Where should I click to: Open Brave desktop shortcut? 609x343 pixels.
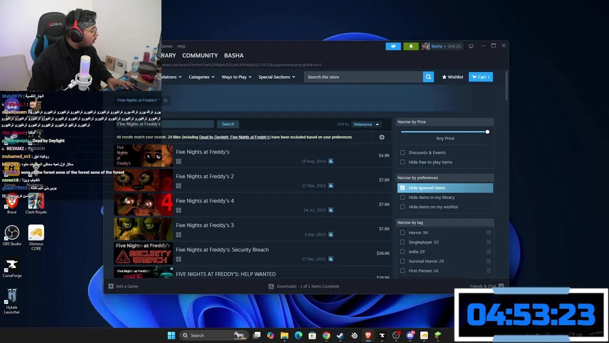(12, 204)
